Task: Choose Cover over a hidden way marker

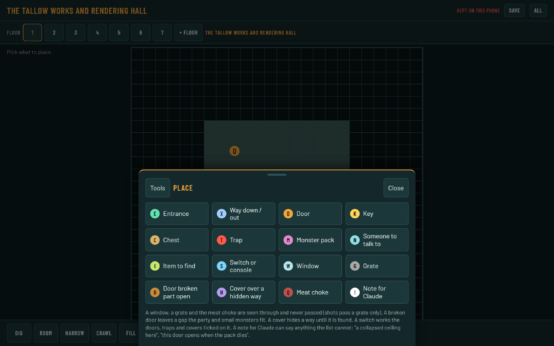Action: point(244,292)
